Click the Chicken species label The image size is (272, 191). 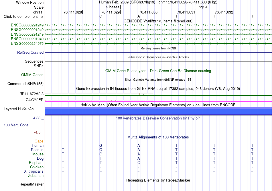pyautogui.click(x=37, y=167)
